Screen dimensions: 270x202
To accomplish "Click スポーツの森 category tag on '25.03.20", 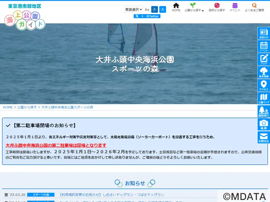I will pyautogui.click(x=41, y=195).
